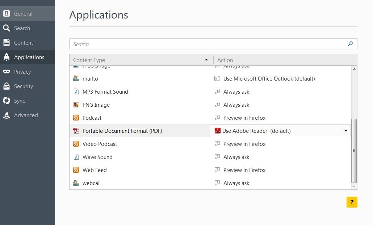
Task: Switch to the Search preferences tab
Action: coord(28,28)
